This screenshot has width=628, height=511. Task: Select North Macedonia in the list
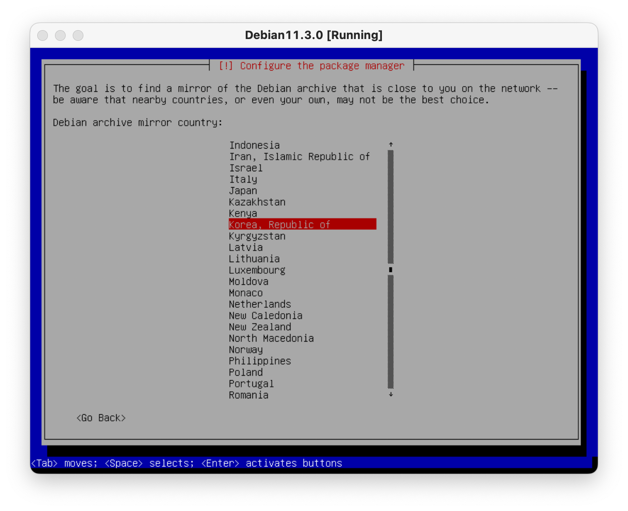(271, 338)
